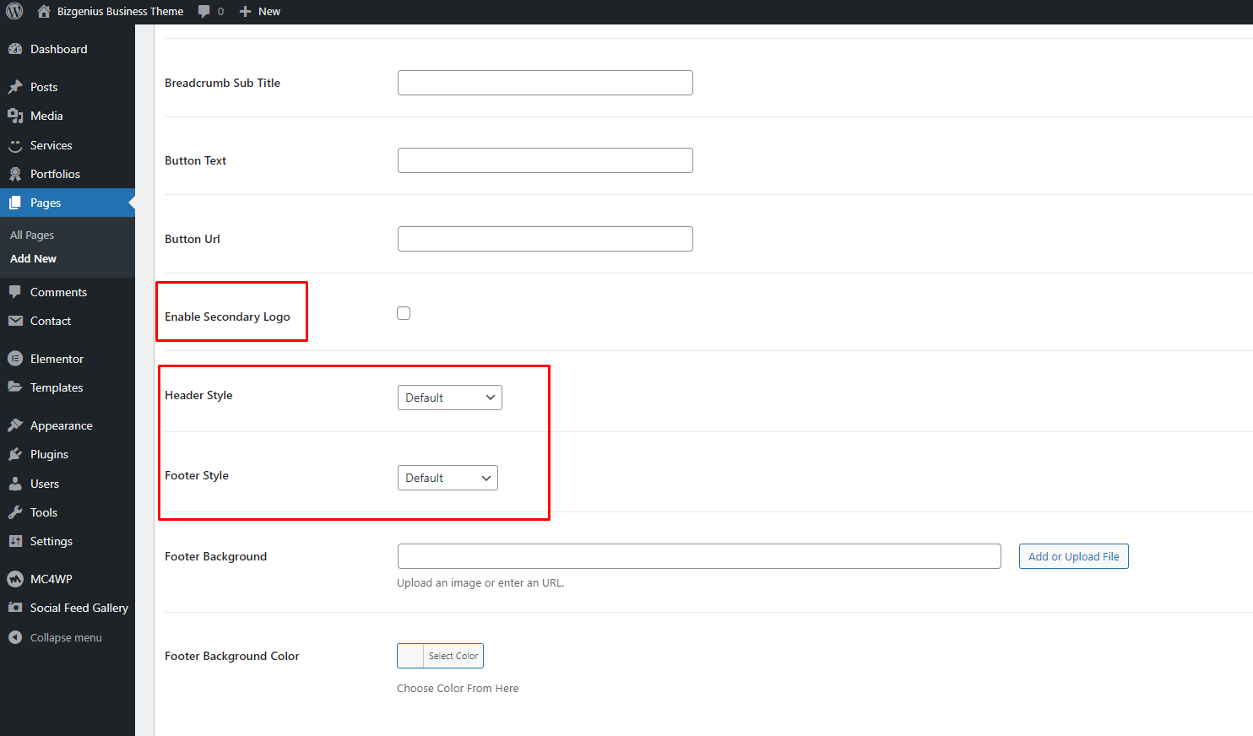Open Social Feed Gallery menu item

click(68, 608)
